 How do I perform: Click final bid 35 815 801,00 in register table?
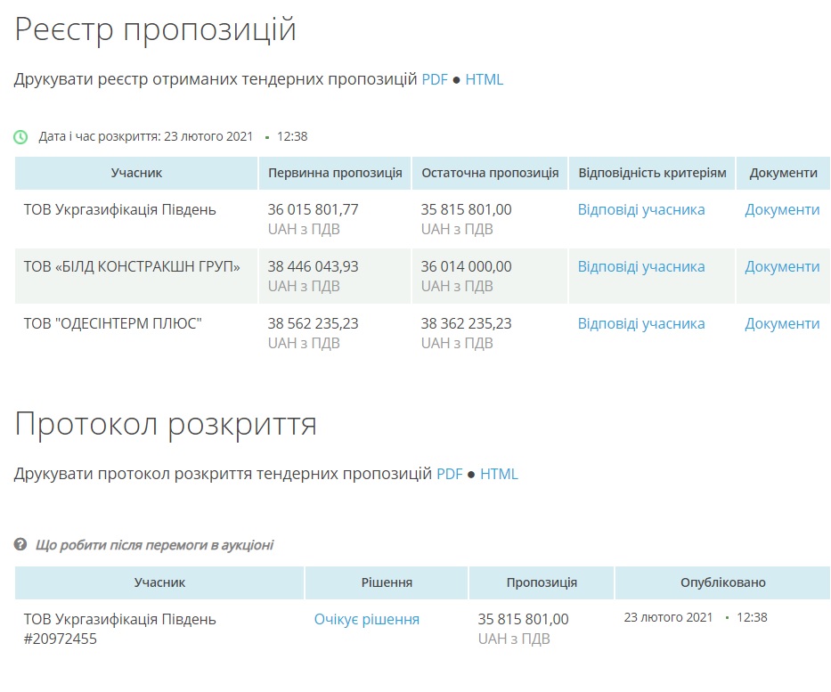[467, 210]
